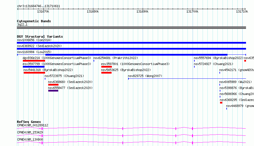Open variant label nsv829725 (Wong2007)
Image resolution: width=254 pixels, height=146 pixels.
[x=145, y=76]
